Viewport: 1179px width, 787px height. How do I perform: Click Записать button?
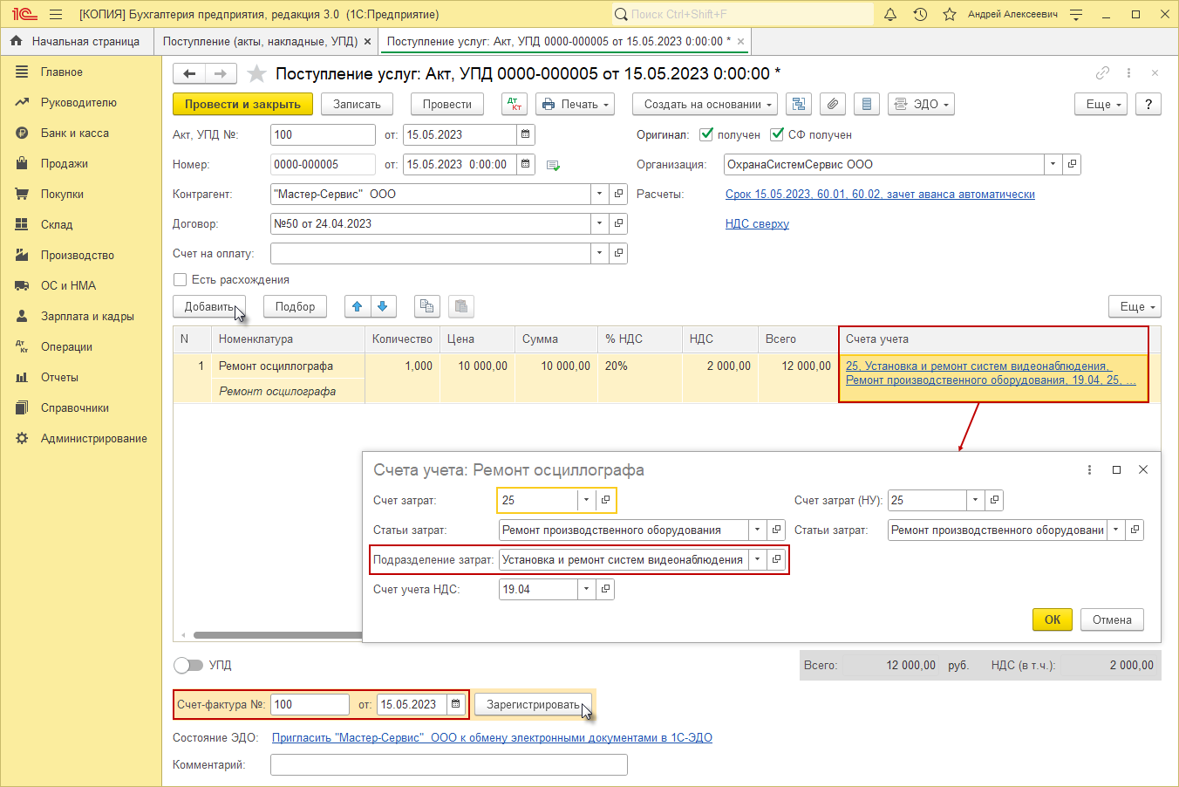[x=357, y=104]
